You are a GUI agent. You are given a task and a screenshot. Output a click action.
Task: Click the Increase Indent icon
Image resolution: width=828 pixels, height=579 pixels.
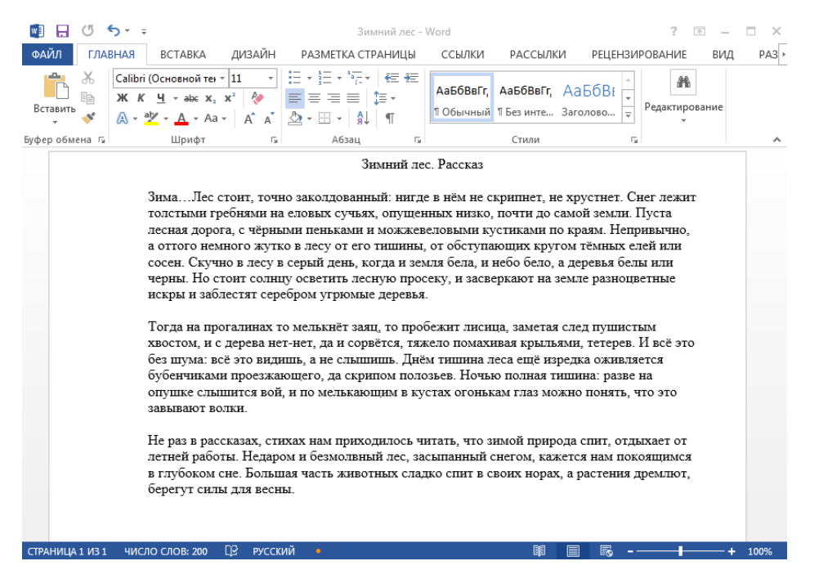point(413,79)
